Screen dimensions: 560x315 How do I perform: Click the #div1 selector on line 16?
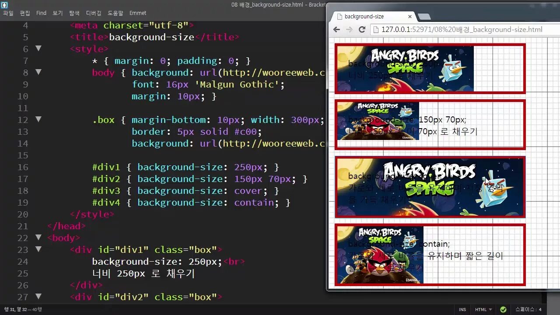click(106, 167)
